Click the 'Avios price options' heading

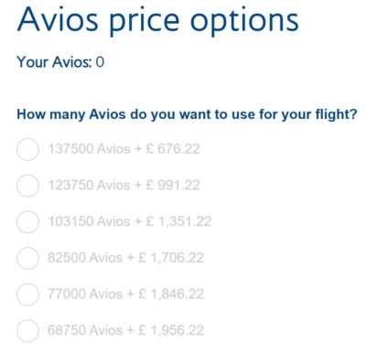click(x=157, y=21)
